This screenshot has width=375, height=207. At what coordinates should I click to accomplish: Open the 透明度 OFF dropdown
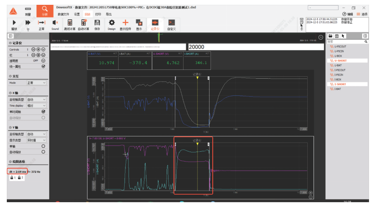coord(43,61)
